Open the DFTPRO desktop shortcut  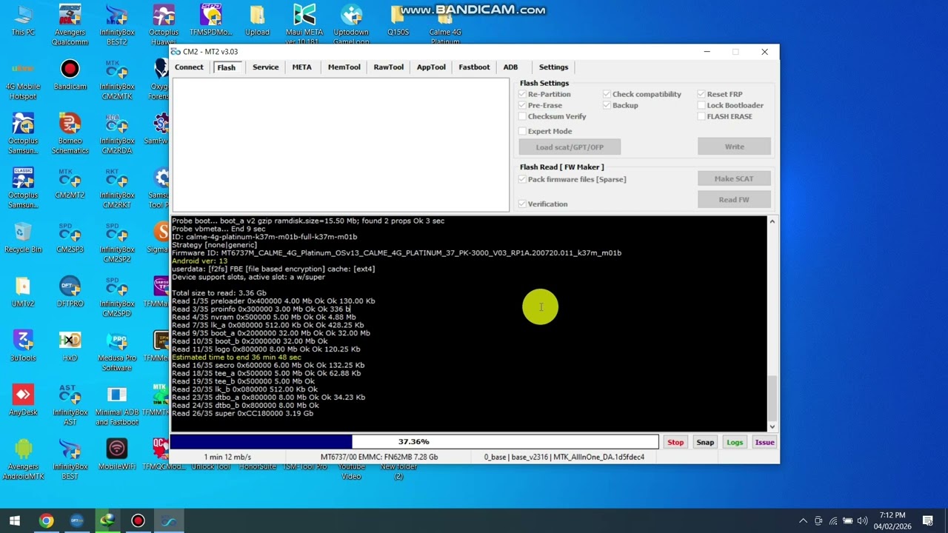coord(70,292)
